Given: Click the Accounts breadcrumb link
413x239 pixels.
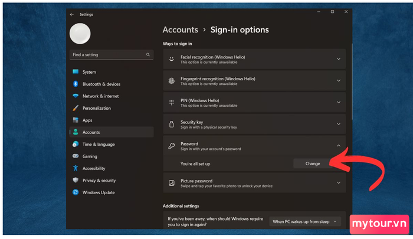Looking at the screenshot, I should click(180, 30).
